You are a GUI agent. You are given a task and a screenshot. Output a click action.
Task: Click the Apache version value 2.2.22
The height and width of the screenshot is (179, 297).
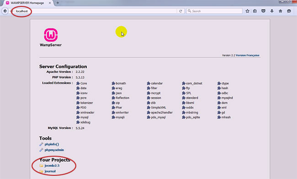pyautogui.click(x=80, y=72)
